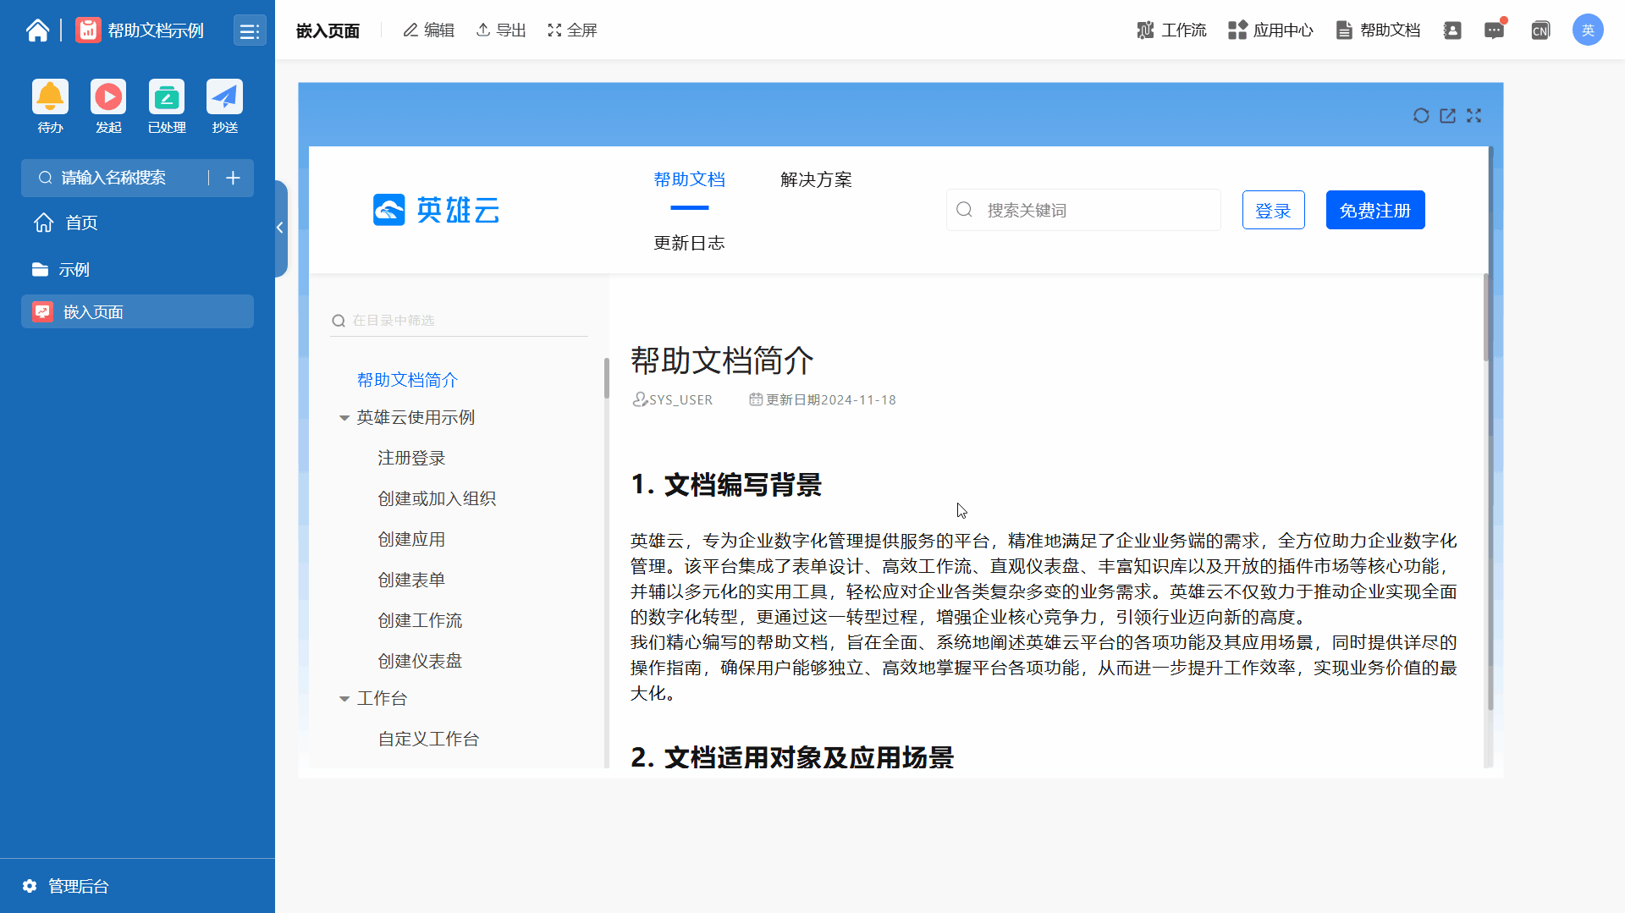This screenshot has width=1625, height=913.
Task: Open embedded page in new window icon
Action: click(x=1448, y=116)
